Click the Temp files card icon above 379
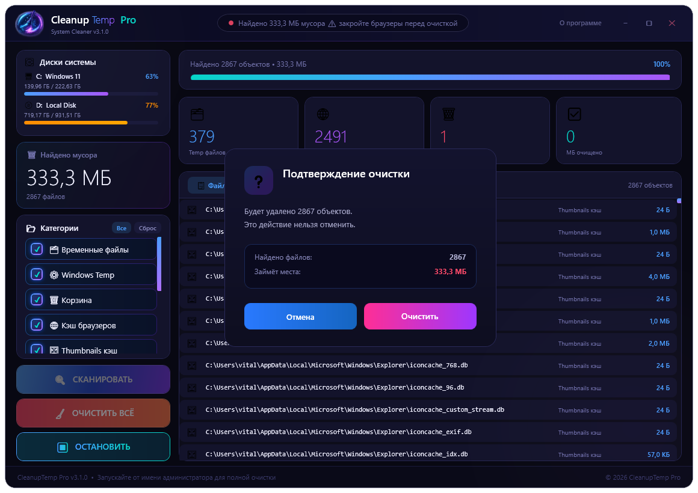 [197, 114]
